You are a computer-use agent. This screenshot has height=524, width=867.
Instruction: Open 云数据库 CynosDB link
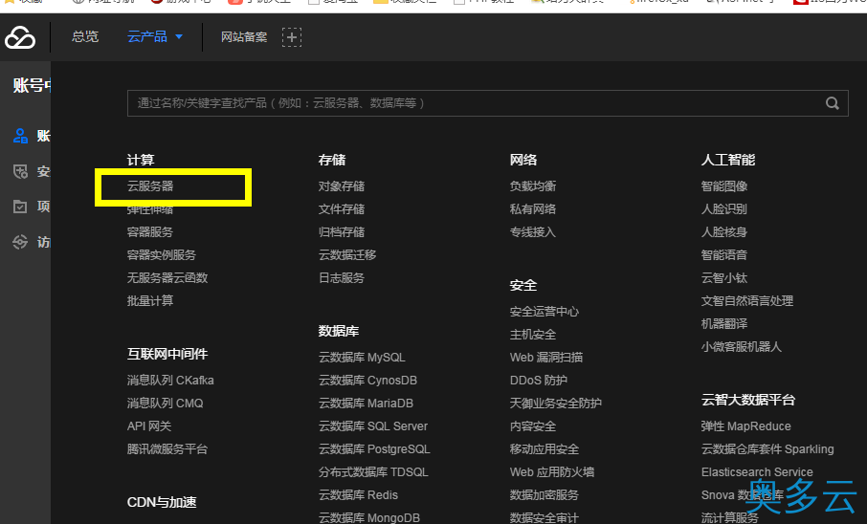(x=367, y=381)
